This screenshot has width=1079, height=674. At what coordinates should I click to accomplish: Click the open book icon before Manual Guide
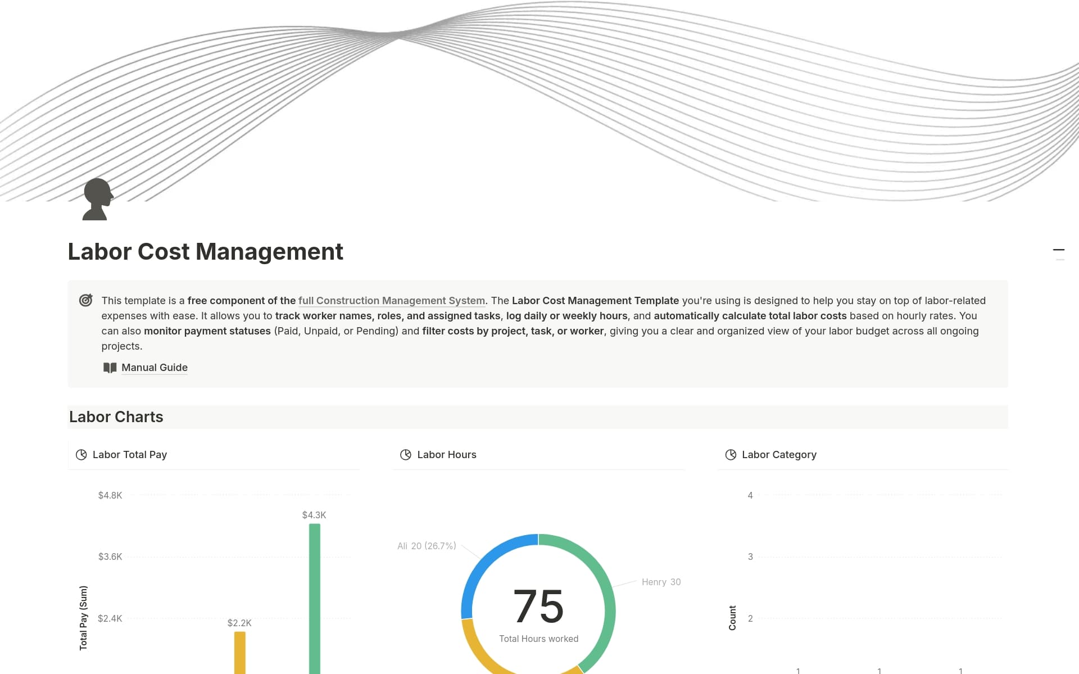[x=110, y=368]
